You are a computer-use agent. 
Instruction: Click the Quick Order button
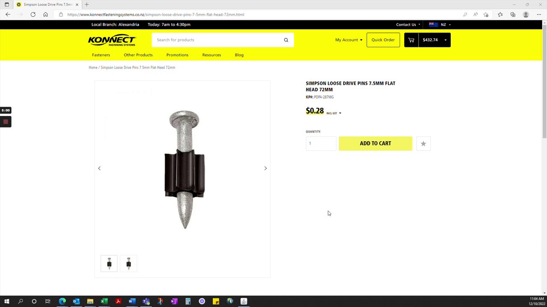[x=383, y=40]
